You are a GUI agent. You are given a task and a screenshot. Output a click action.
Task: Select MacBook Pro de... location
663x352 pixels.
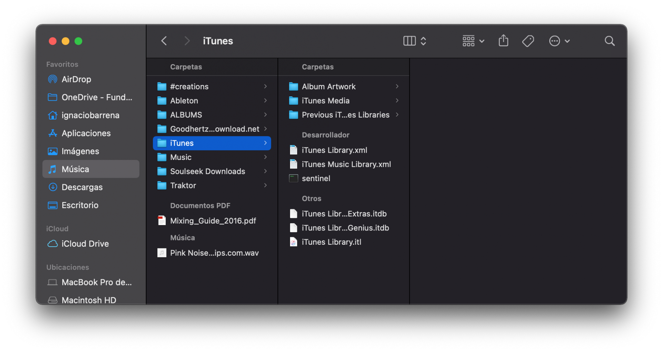(91, 282)
